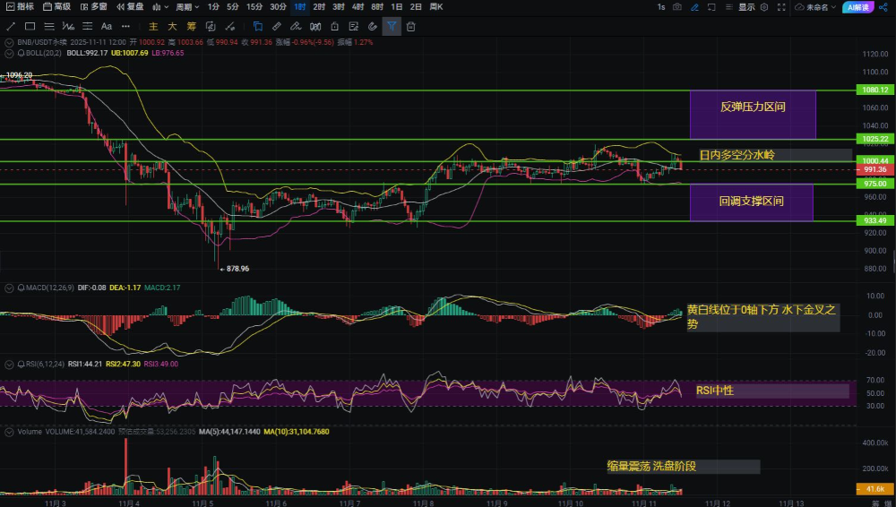This screenshot has width=896, height=507.
Task: Open the 未命名 cloud template dropdown
Action: click(814, 7)
